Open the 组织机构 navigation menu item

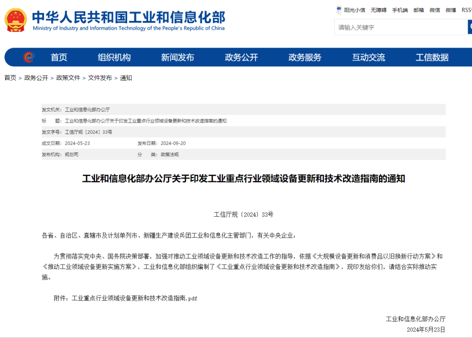(114, 57)
